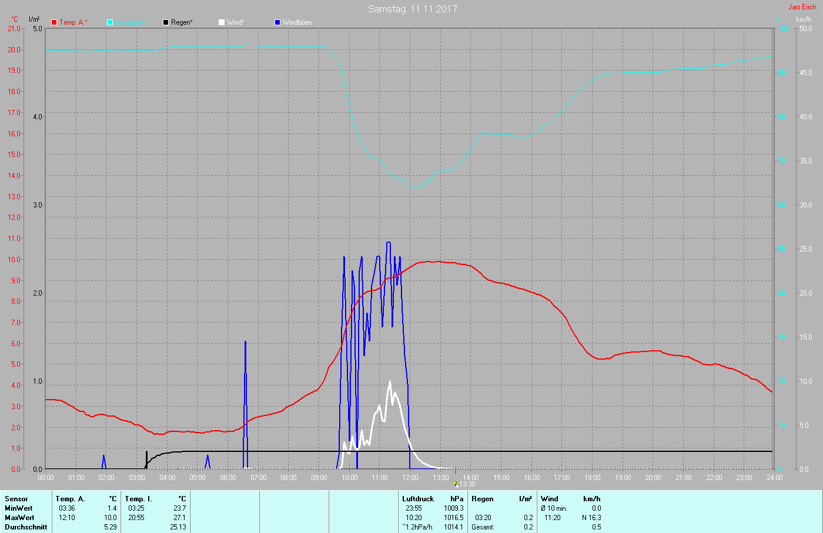823x533 pixels.
Task: Select the Temp. A. minimum value "1.4"
Action: tap(112, 508)
